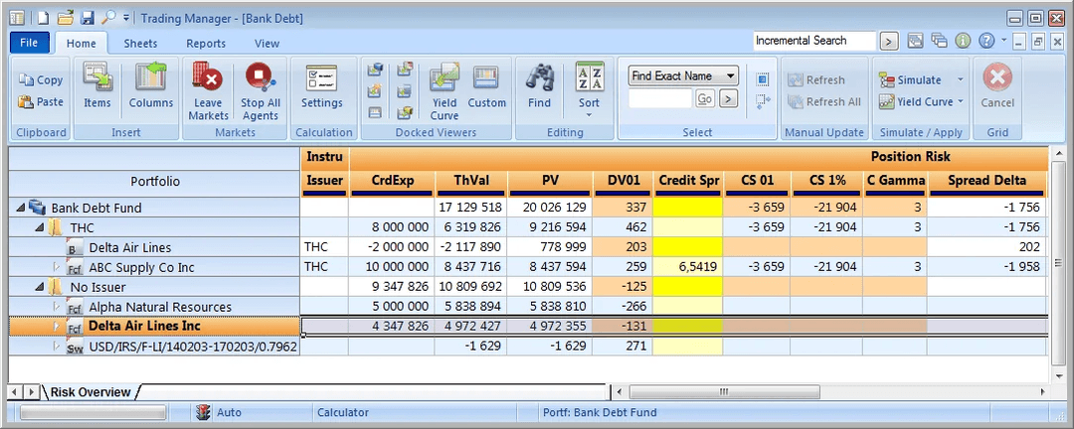
Task: Click the Paste button
Action: [41, 102]
